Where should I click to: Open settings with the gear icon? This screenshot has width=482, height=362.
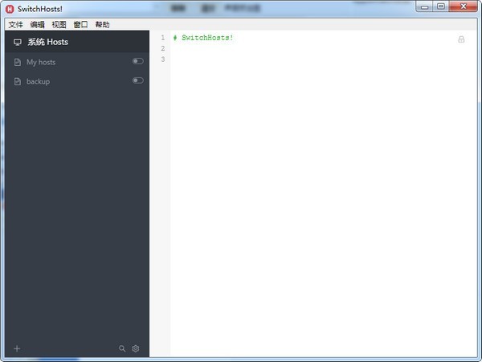[x=136, y=348]
